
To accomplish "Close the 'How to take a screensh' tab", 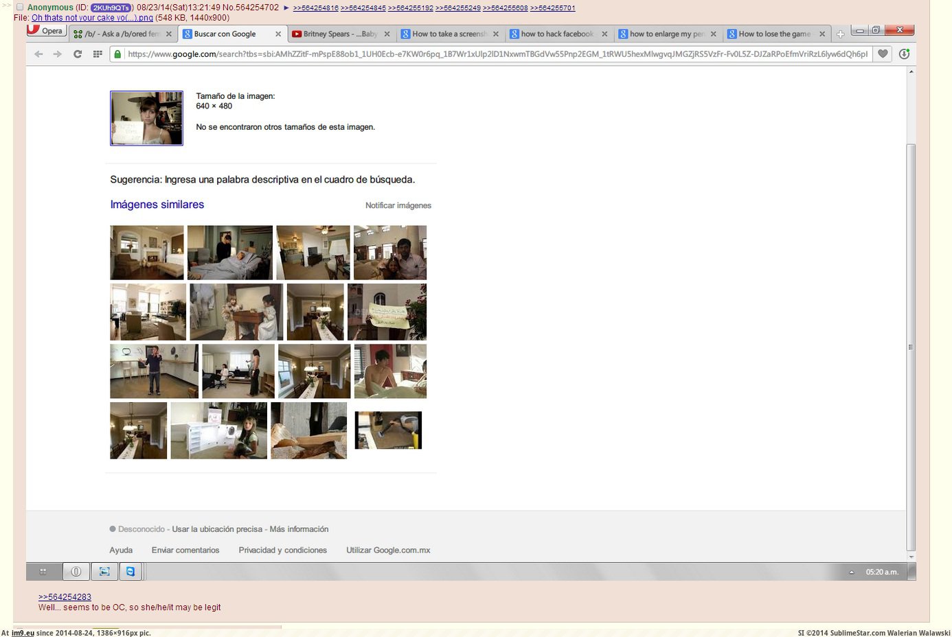I will [x=496, y=34].
